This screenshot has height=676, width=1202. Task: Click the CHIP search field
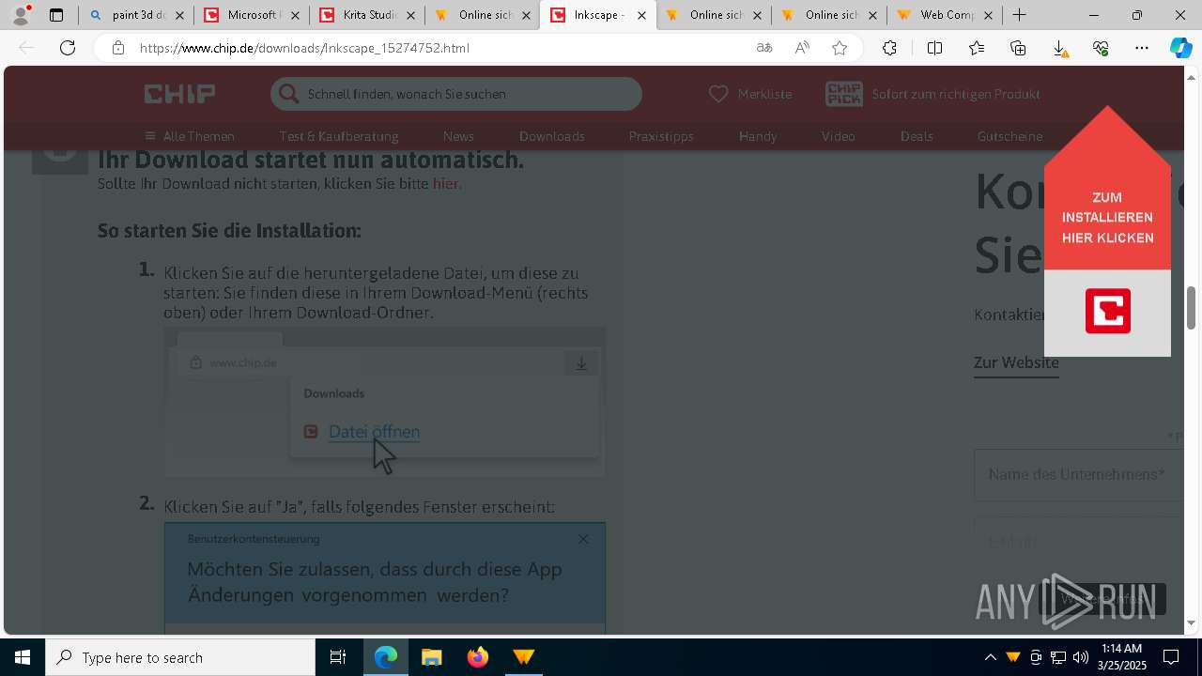point(456,94)
